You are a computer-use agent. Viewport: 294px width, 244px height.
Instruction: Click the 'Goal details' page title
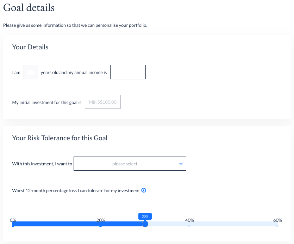coord(29,8)
